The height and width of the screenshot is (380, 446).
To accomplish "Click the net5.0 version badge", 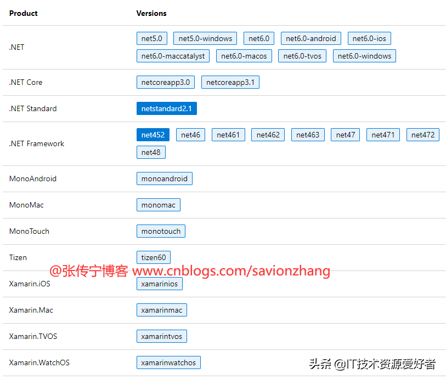I will 151,38.
